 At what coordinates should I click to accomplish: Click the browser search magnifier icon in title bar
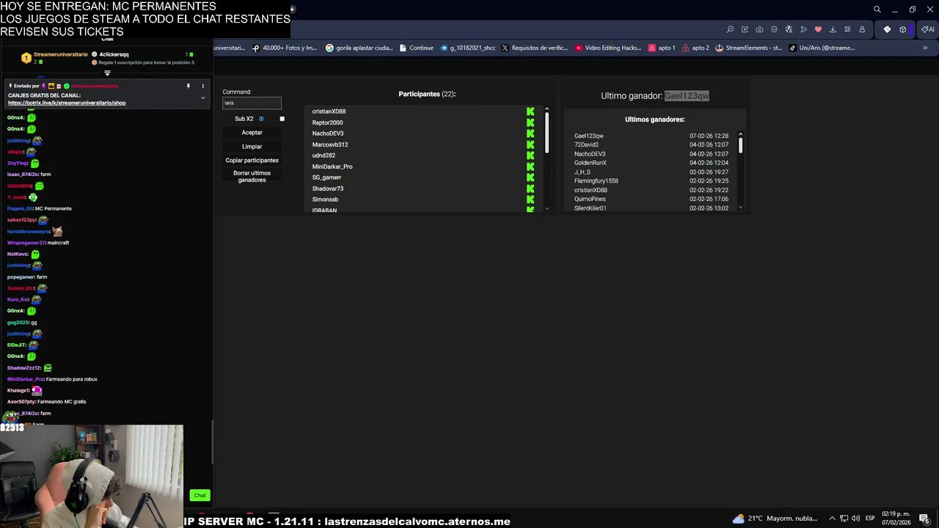pos(877,10)
